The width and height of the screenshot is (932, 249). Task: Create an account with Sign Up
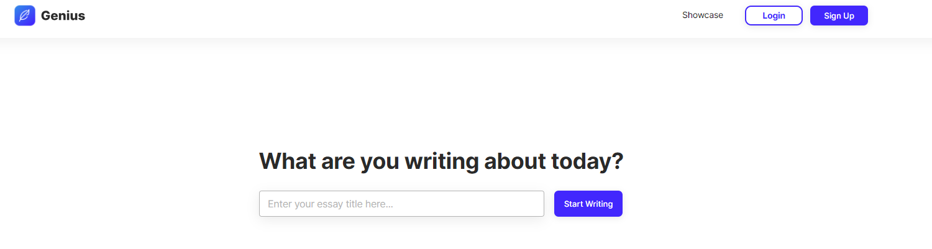(839, 16)
